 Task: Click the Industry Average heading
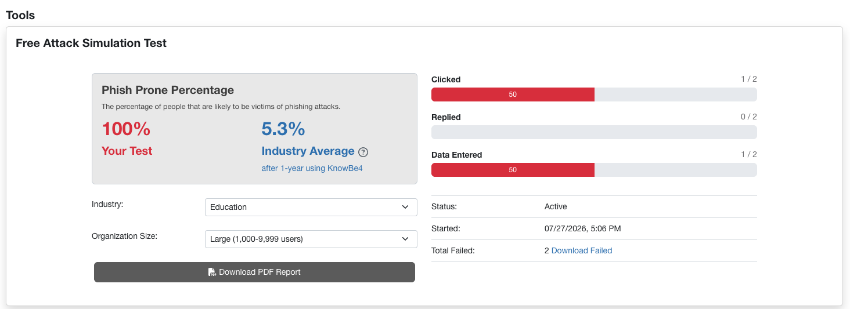[x=308, y=151]
